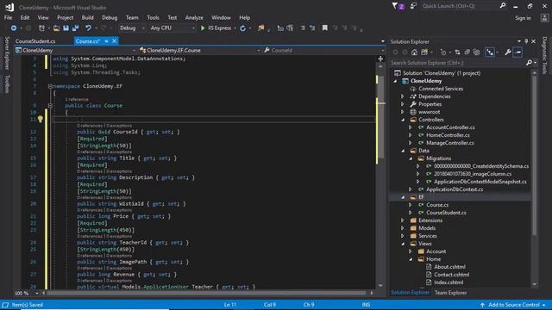552x310 pixels.
Task: Click the notifications flag icon
Action: tap(398, 6)
